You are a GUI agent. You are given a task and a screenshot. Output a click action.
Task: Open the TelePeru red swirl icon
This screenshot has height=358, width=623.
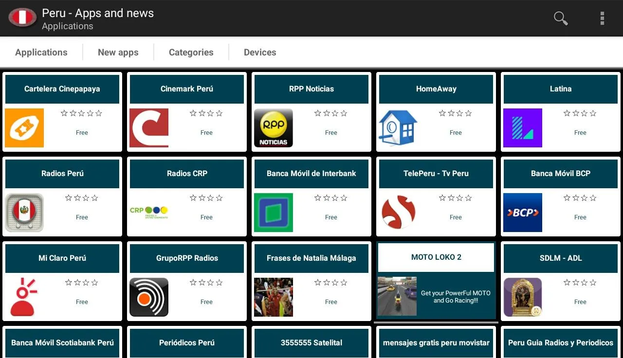[398, 213]
